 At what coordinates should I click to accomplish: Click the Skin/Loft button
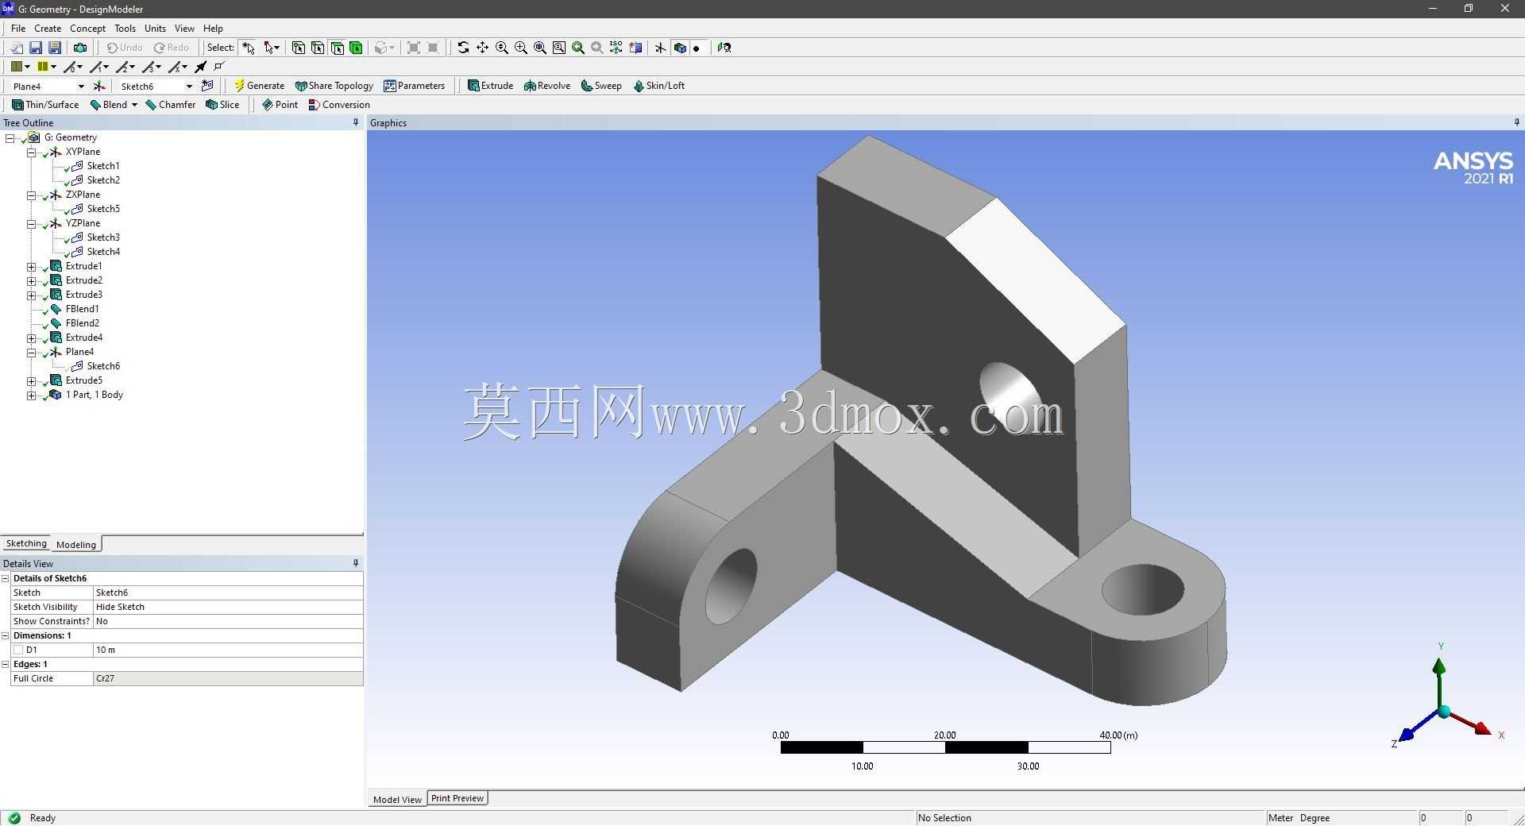coord(658,86)
